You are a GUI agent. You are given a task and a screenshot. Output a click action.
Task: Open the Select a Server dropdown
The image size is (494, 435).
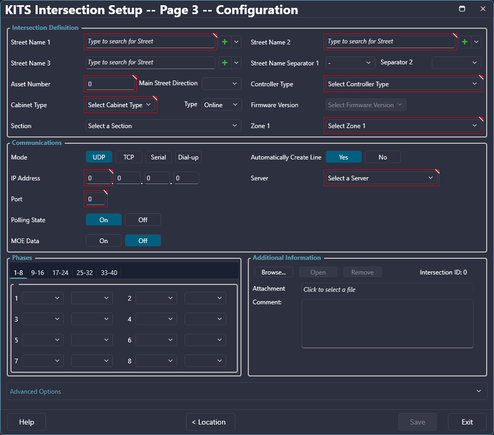coord(381,178)
